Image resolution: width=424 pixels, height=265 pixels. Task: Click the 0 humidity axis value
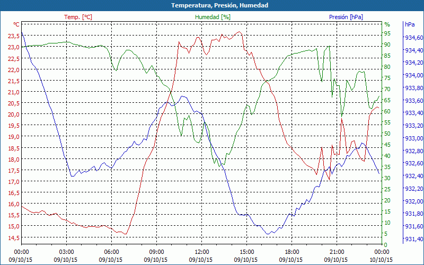click(x=386, y=245)
